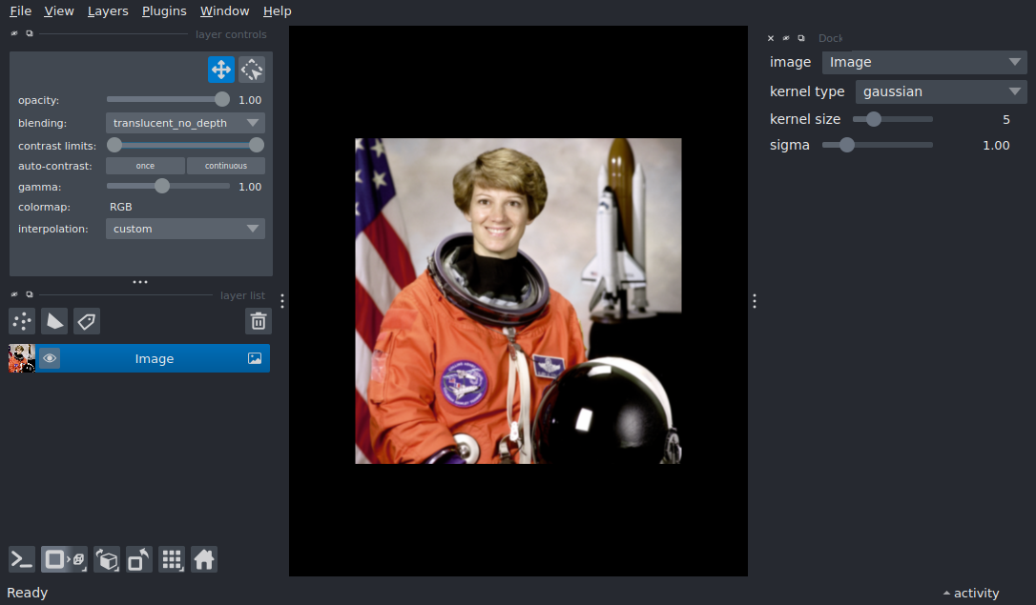
Task: Open the File menu
Action: point(20,11)
